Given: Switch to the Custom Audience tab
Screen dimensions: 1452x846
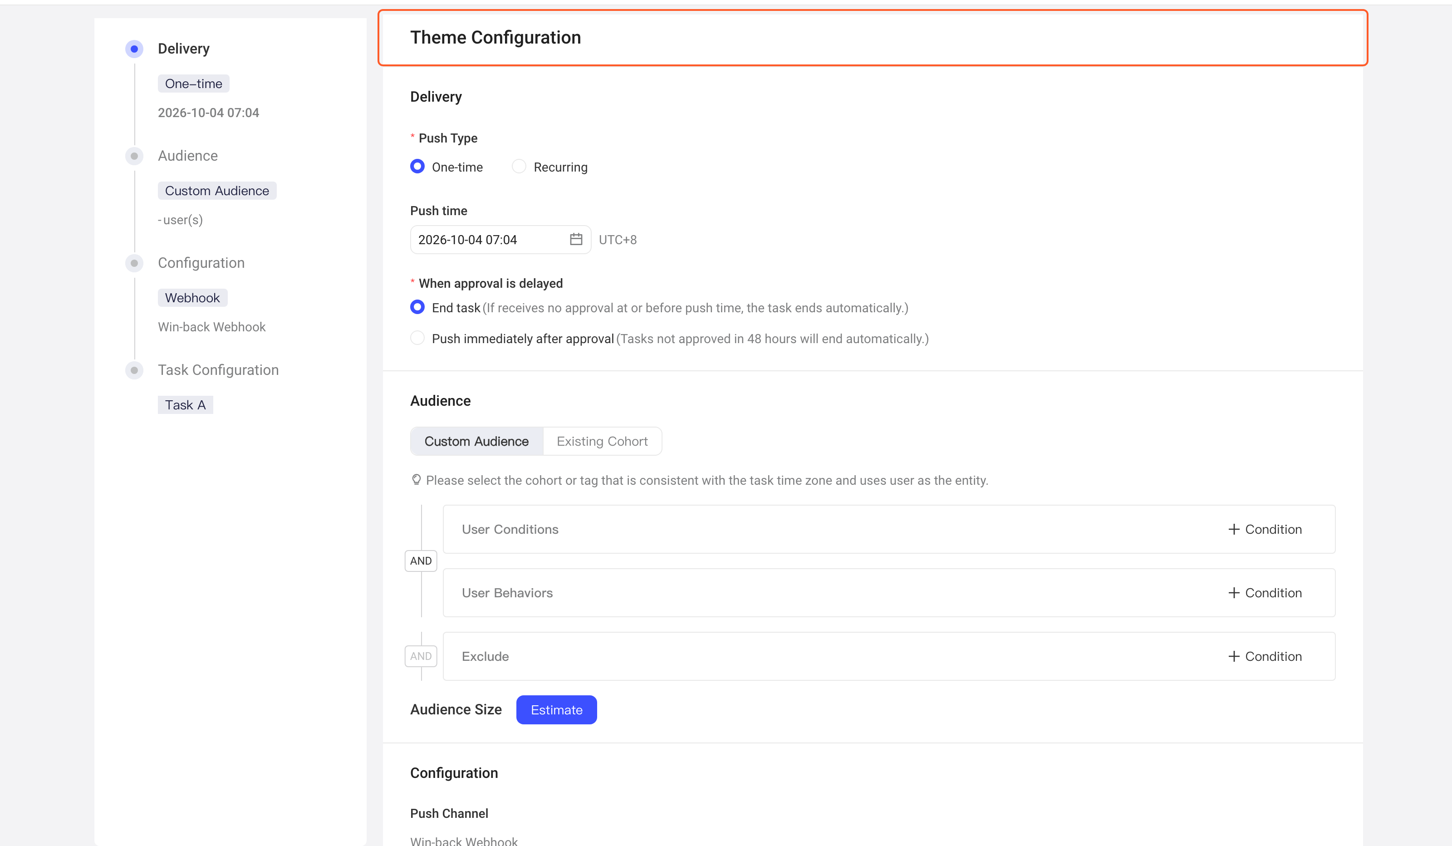Looking at the screenshot, I should pyautogui.click(x=476, y=441).
